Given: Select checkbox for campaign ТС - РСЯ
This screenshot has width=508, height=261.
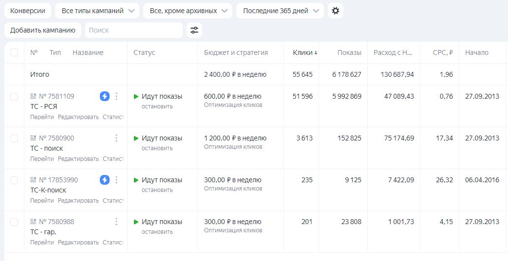Looking at the screenshot, I should [x=14, y=96].
